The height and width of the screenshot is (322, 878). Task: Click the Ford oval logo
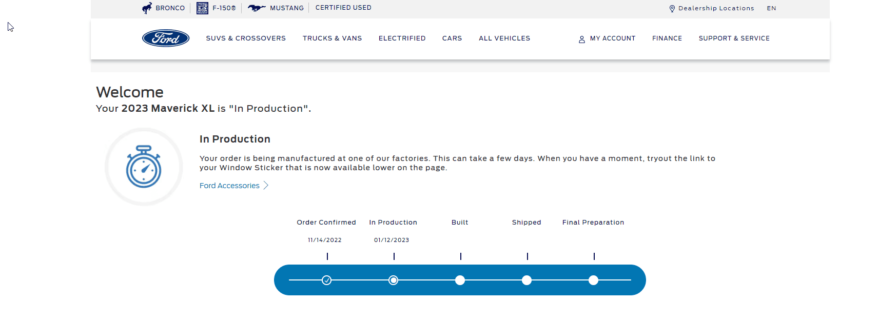[166, 38]
